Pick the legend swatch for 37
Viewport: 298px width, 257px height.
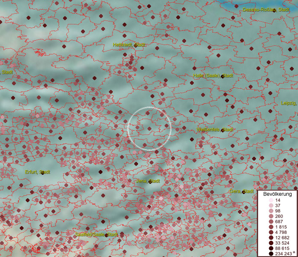[x=271, y=205]
